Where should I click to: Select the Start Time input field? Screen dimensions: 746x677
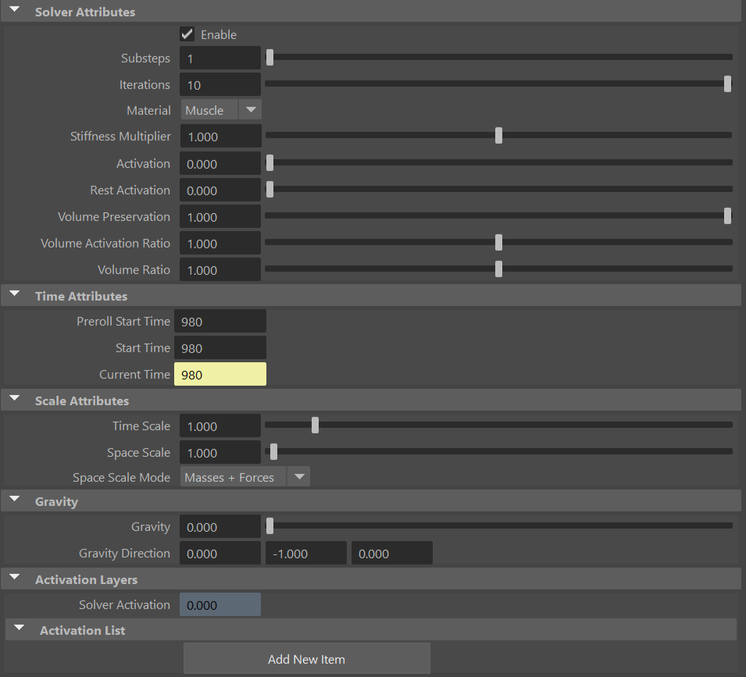(220, 347)
